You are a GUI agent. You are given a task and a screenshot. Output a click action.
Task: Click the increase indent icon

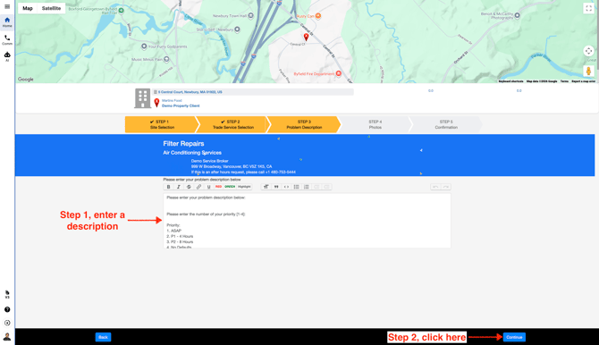(326, 187)
